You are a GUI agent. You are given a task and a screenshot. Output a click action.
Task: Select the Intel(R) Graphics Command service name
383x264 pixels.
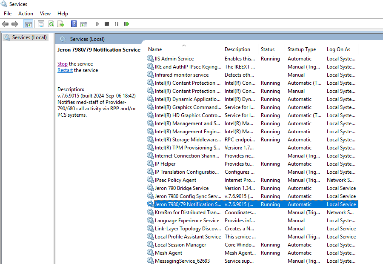(x=188, y=107)
